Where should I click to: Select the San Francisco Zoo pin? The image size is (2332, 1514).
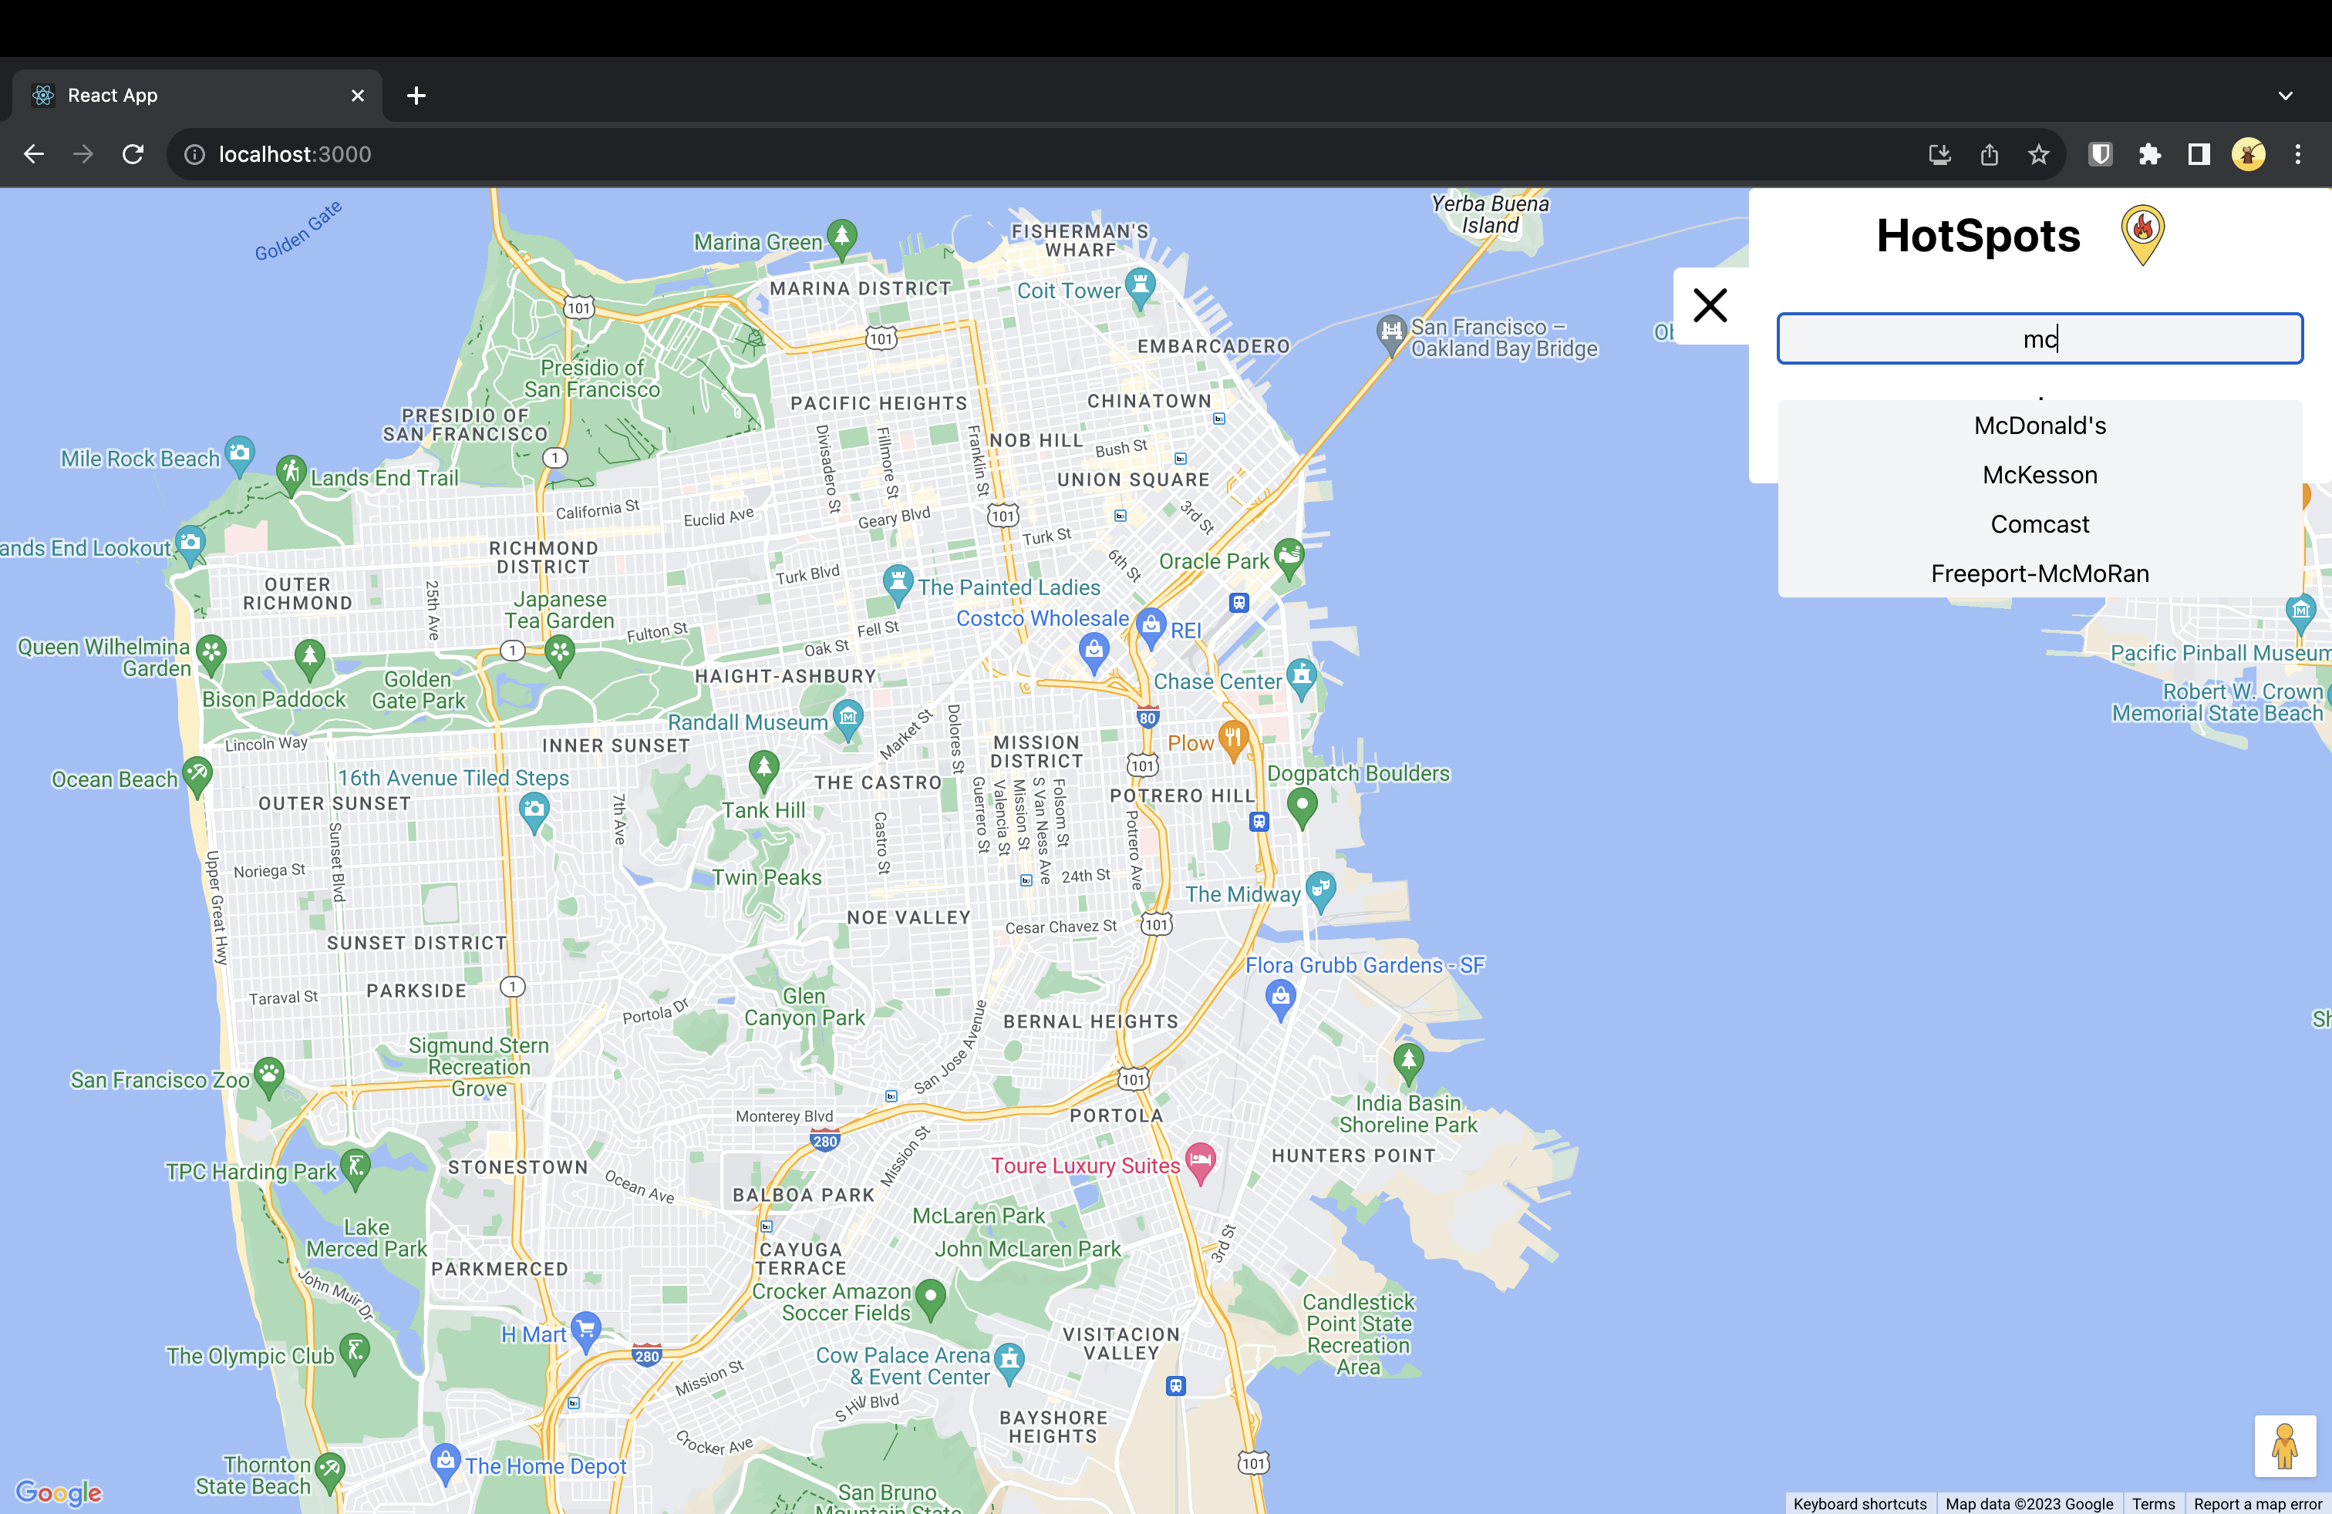coord(268,1075)
